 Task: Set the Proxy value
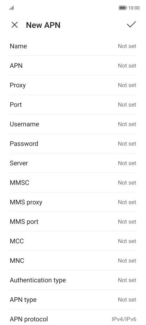coord(73,85)
